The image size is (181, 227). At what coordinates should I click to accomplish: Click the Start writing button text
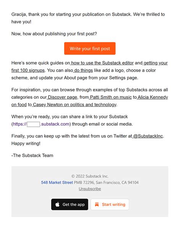(113, 204)
